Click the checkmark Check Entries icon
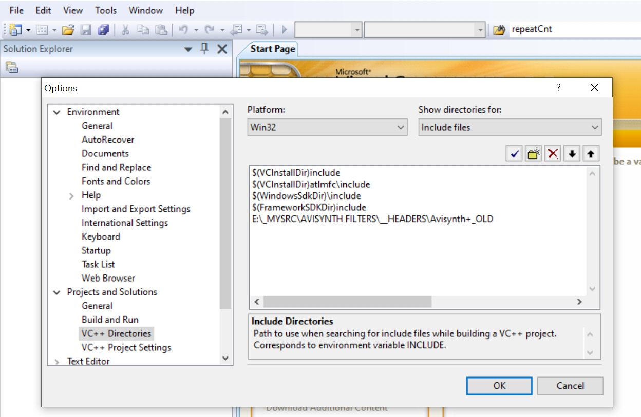Screen dimensions: 641x417 (x=514, y=153)
